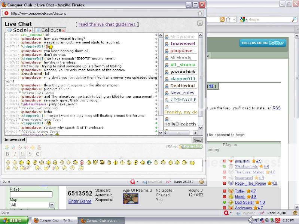Select Deathwind in the user list

[x=183, y=86]
